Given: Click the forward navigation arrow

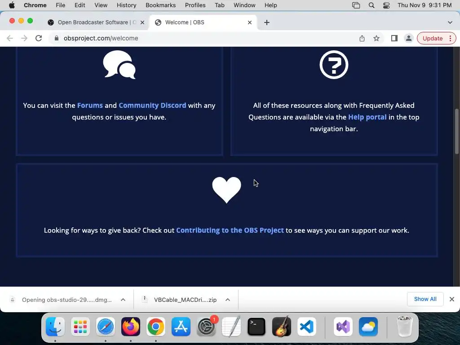Looking at the screenshot, I should point(24,38).
